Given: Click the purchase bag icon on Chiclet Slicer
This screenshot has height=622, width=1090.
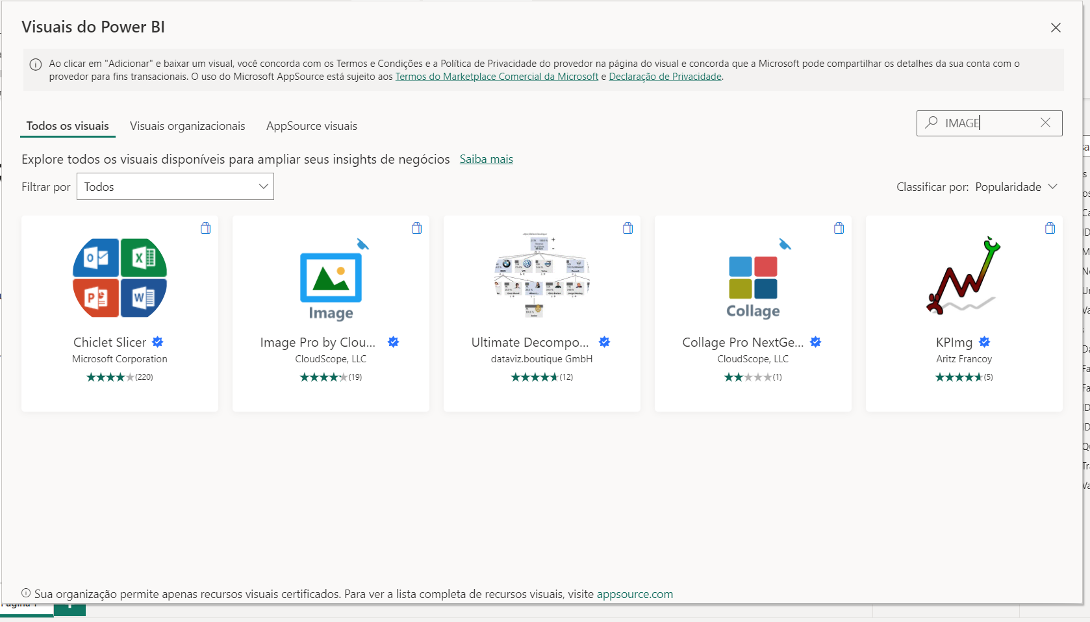Looking at the screenshot, I should [206, 228].
